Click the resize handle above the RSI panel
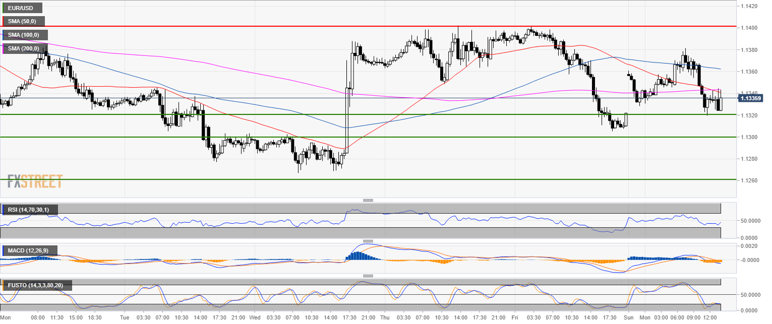This screenshot has height=324, width=772. click(x=368, y=201)
